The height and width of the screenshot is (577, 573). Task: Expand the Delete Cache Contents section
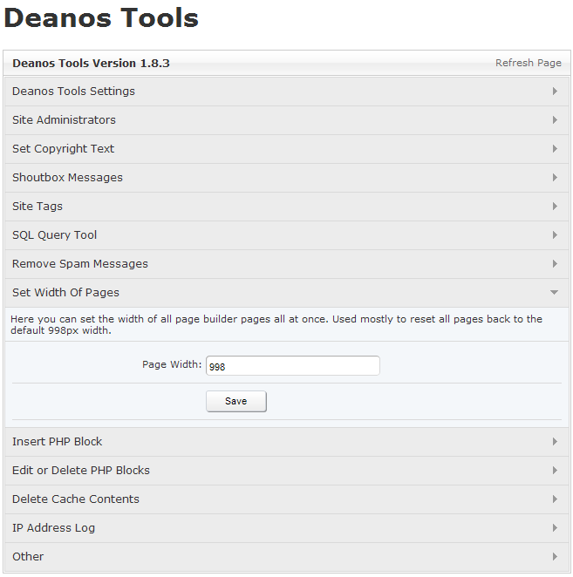point(76,499)
